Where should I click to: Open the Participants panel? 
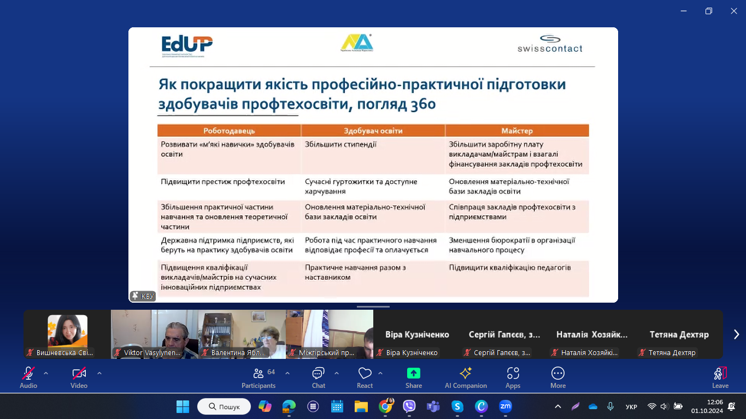tap(259, 377)
